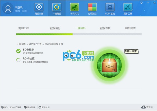Select the 数据恢复 step
157x111 pixels.
click(x=105, y=28)
